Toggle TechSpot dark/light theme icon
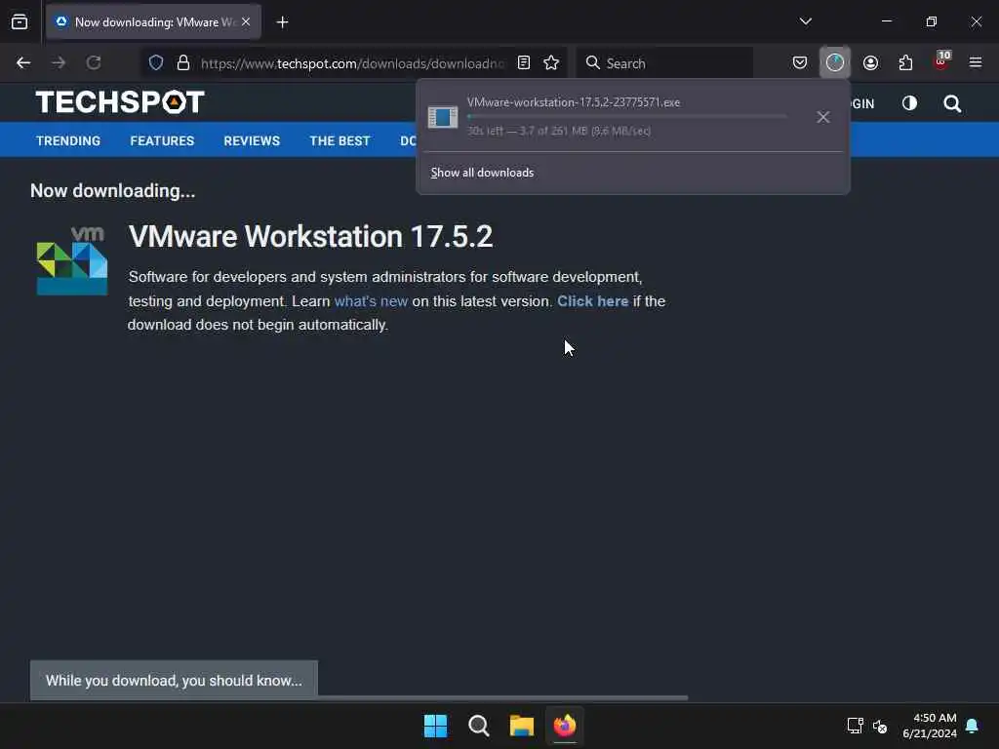This screenshot has width=999, height=749. pyautogui.click(x=909, y=103)
